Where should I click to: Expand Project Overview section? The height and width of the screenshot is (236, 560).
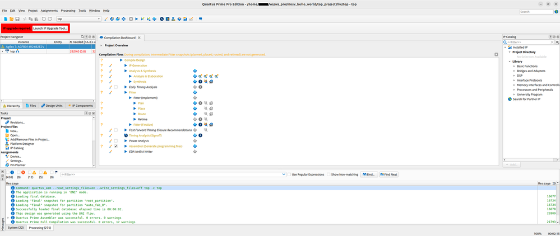(101, 46)
